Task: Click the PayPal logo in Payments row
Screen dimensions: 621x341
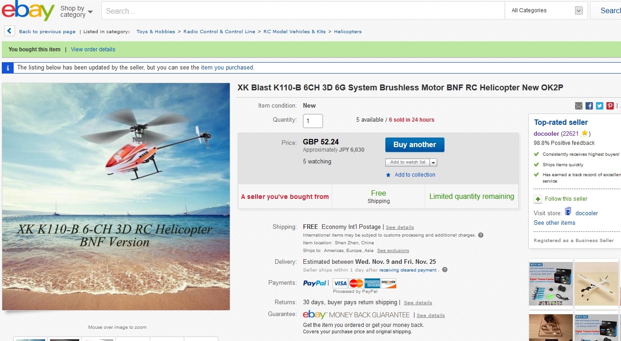Action: click(x=315, y=283)
